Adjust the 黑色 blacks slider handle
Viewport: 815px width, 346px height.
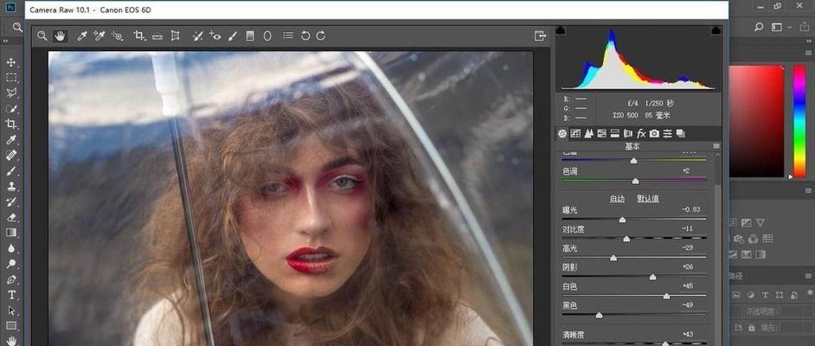pyautogui.click(x=599, y=316)
